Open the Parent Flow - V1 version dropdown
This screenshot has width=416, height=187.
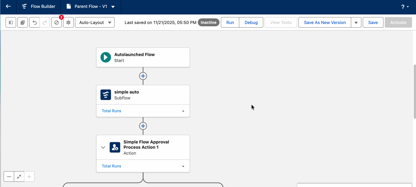[113, 7]
